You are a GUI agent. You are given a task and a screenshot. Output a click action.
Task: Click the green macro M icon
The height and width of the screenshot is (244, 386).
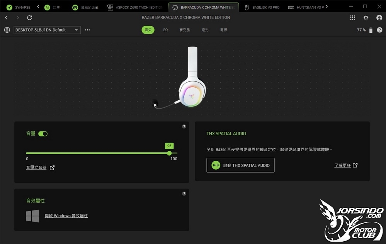tap(47, 7)
